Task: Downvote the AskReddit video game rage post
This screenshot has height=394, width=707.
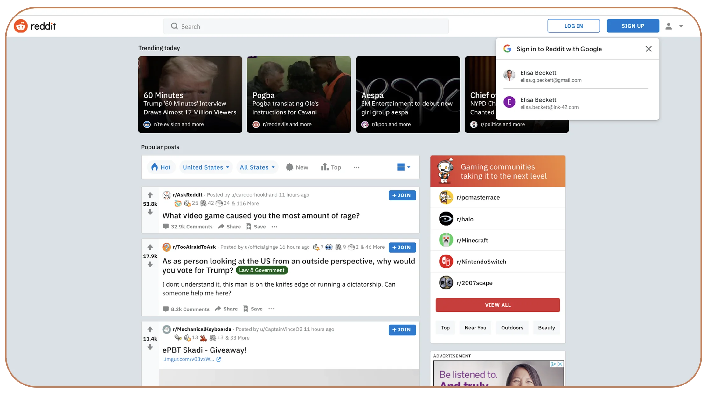Action: coord(150,212)
